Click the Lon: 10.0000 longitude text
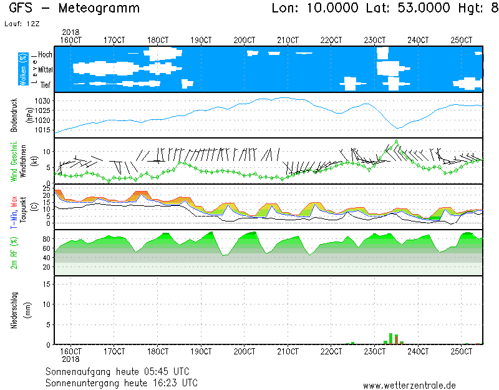The height and width of the screenshot is (390, 499). (315, 8)
